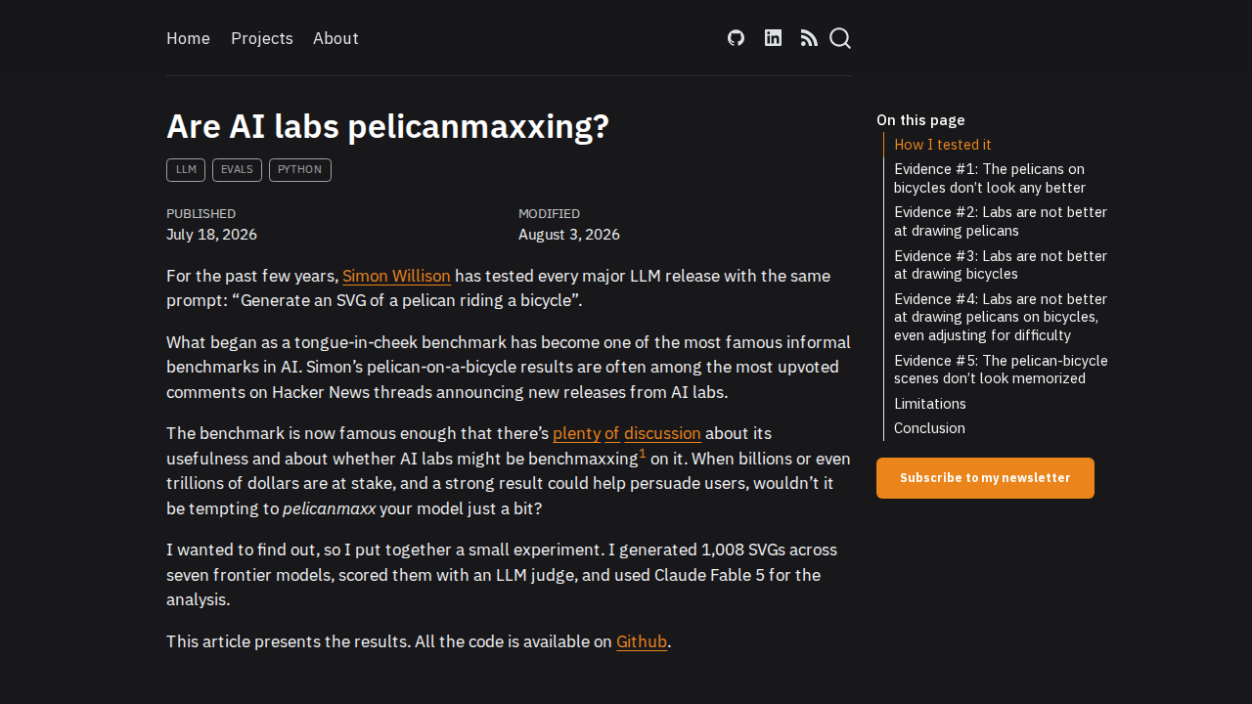Image resolution: width=1252 pixels, height=704 pixels.
Task: Follow the Simon Willison link
Action: tap(396, 276)
